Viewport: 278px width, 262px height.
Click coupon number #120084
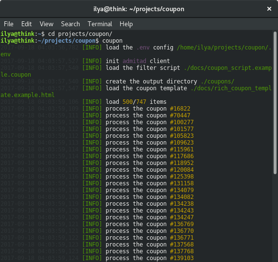182,170
